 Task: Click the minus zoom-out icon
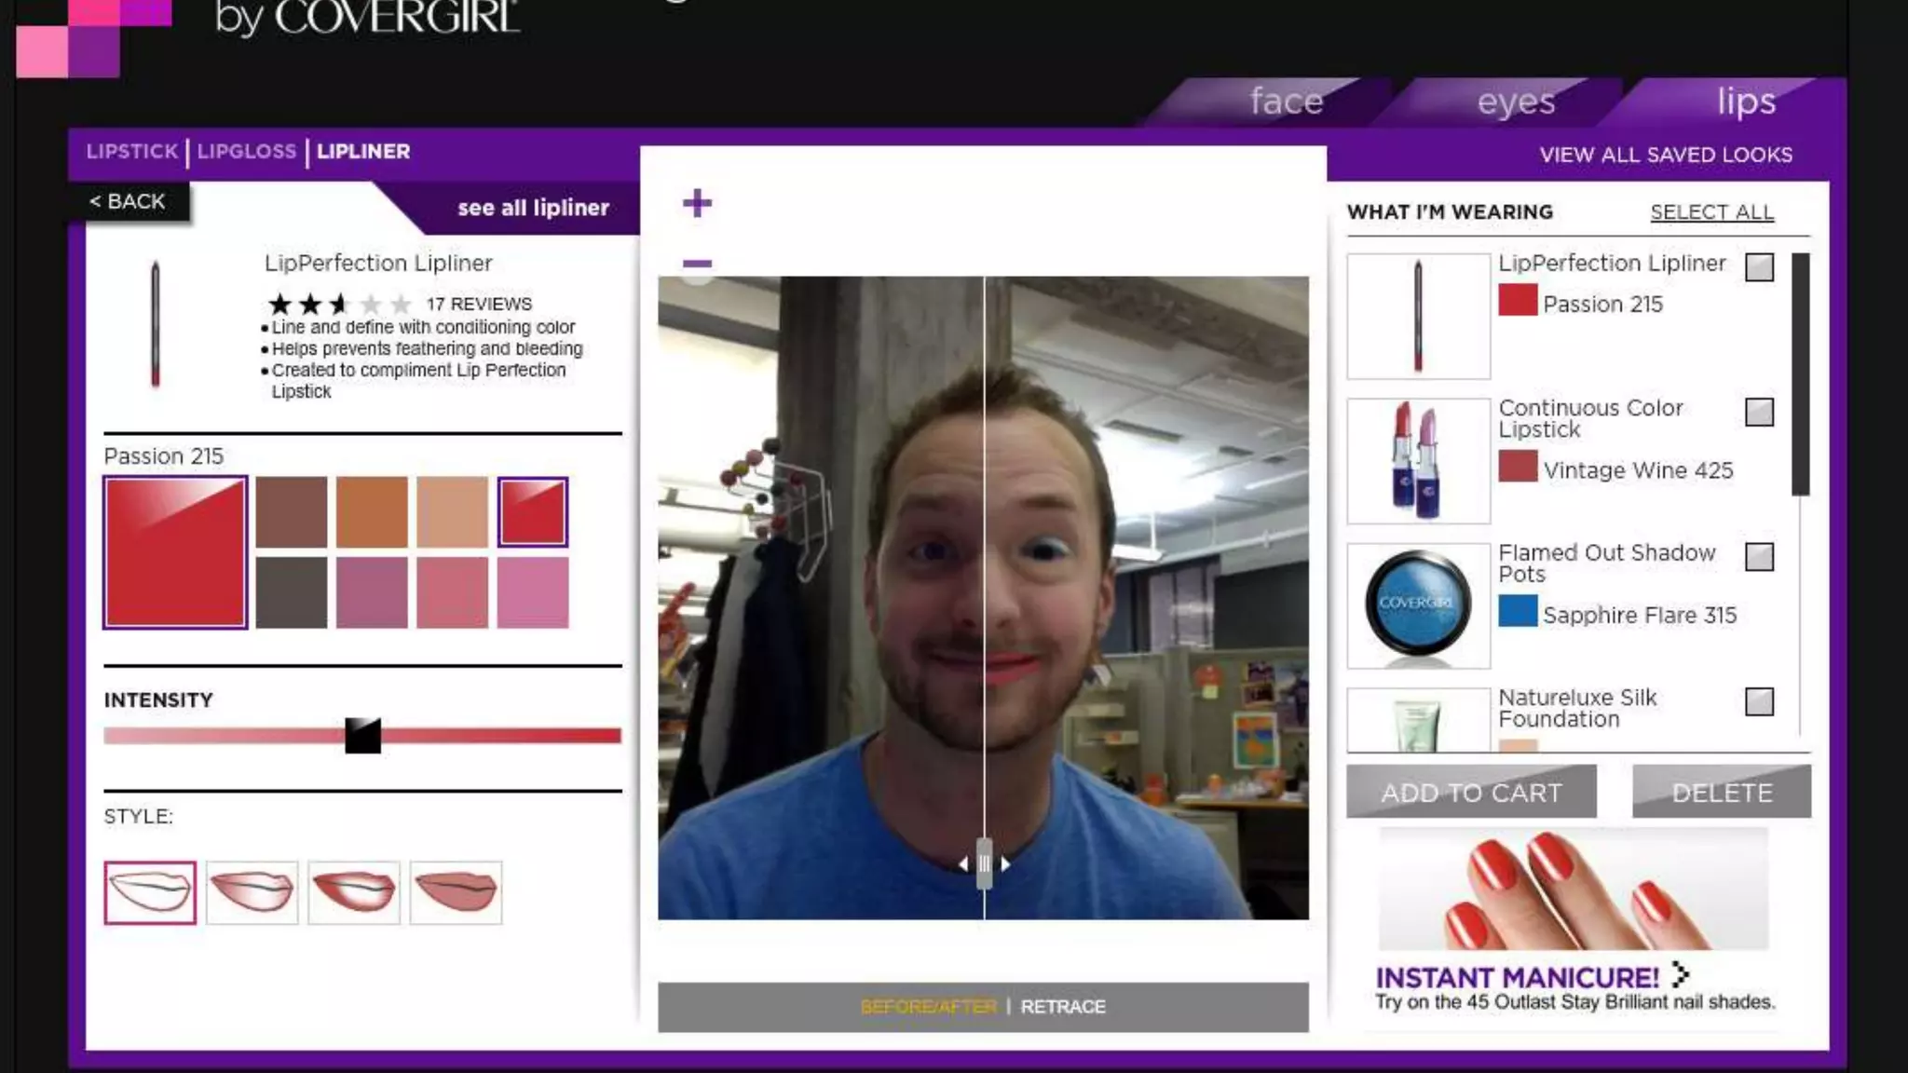[x=697, y=264]
